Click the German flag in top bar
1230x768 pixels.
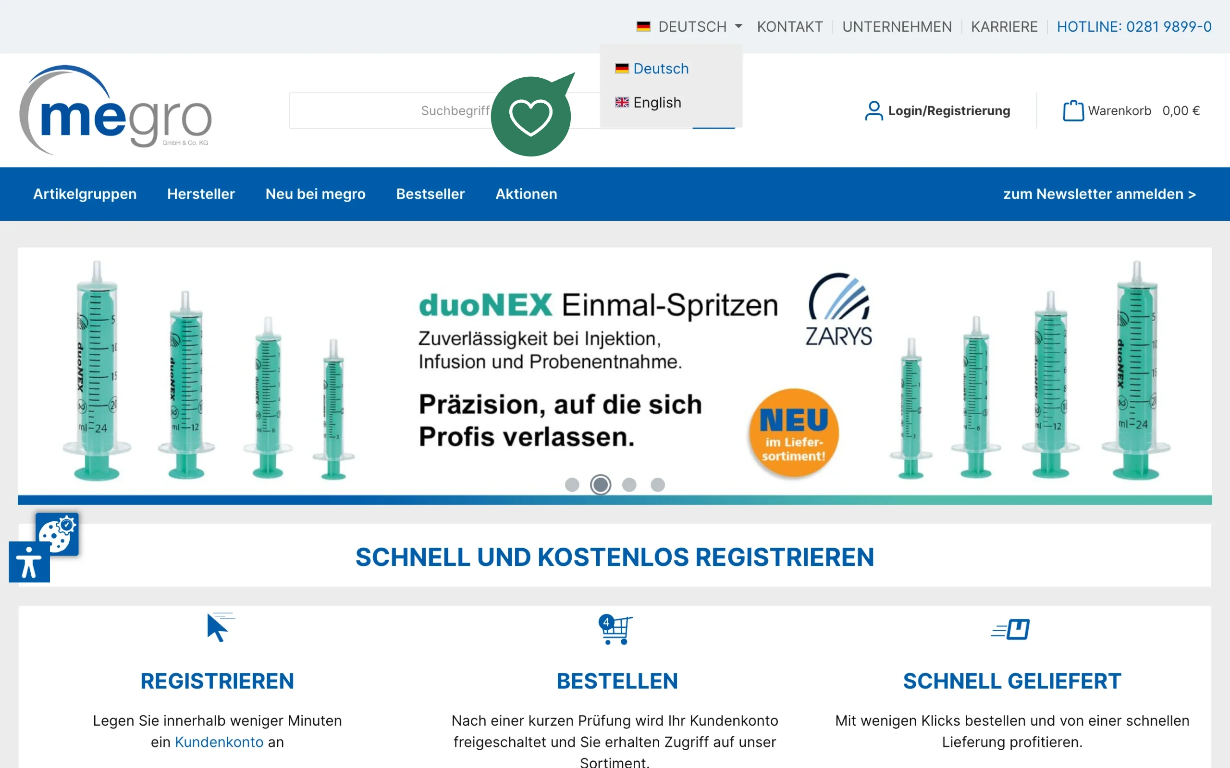tap(643, 26)
